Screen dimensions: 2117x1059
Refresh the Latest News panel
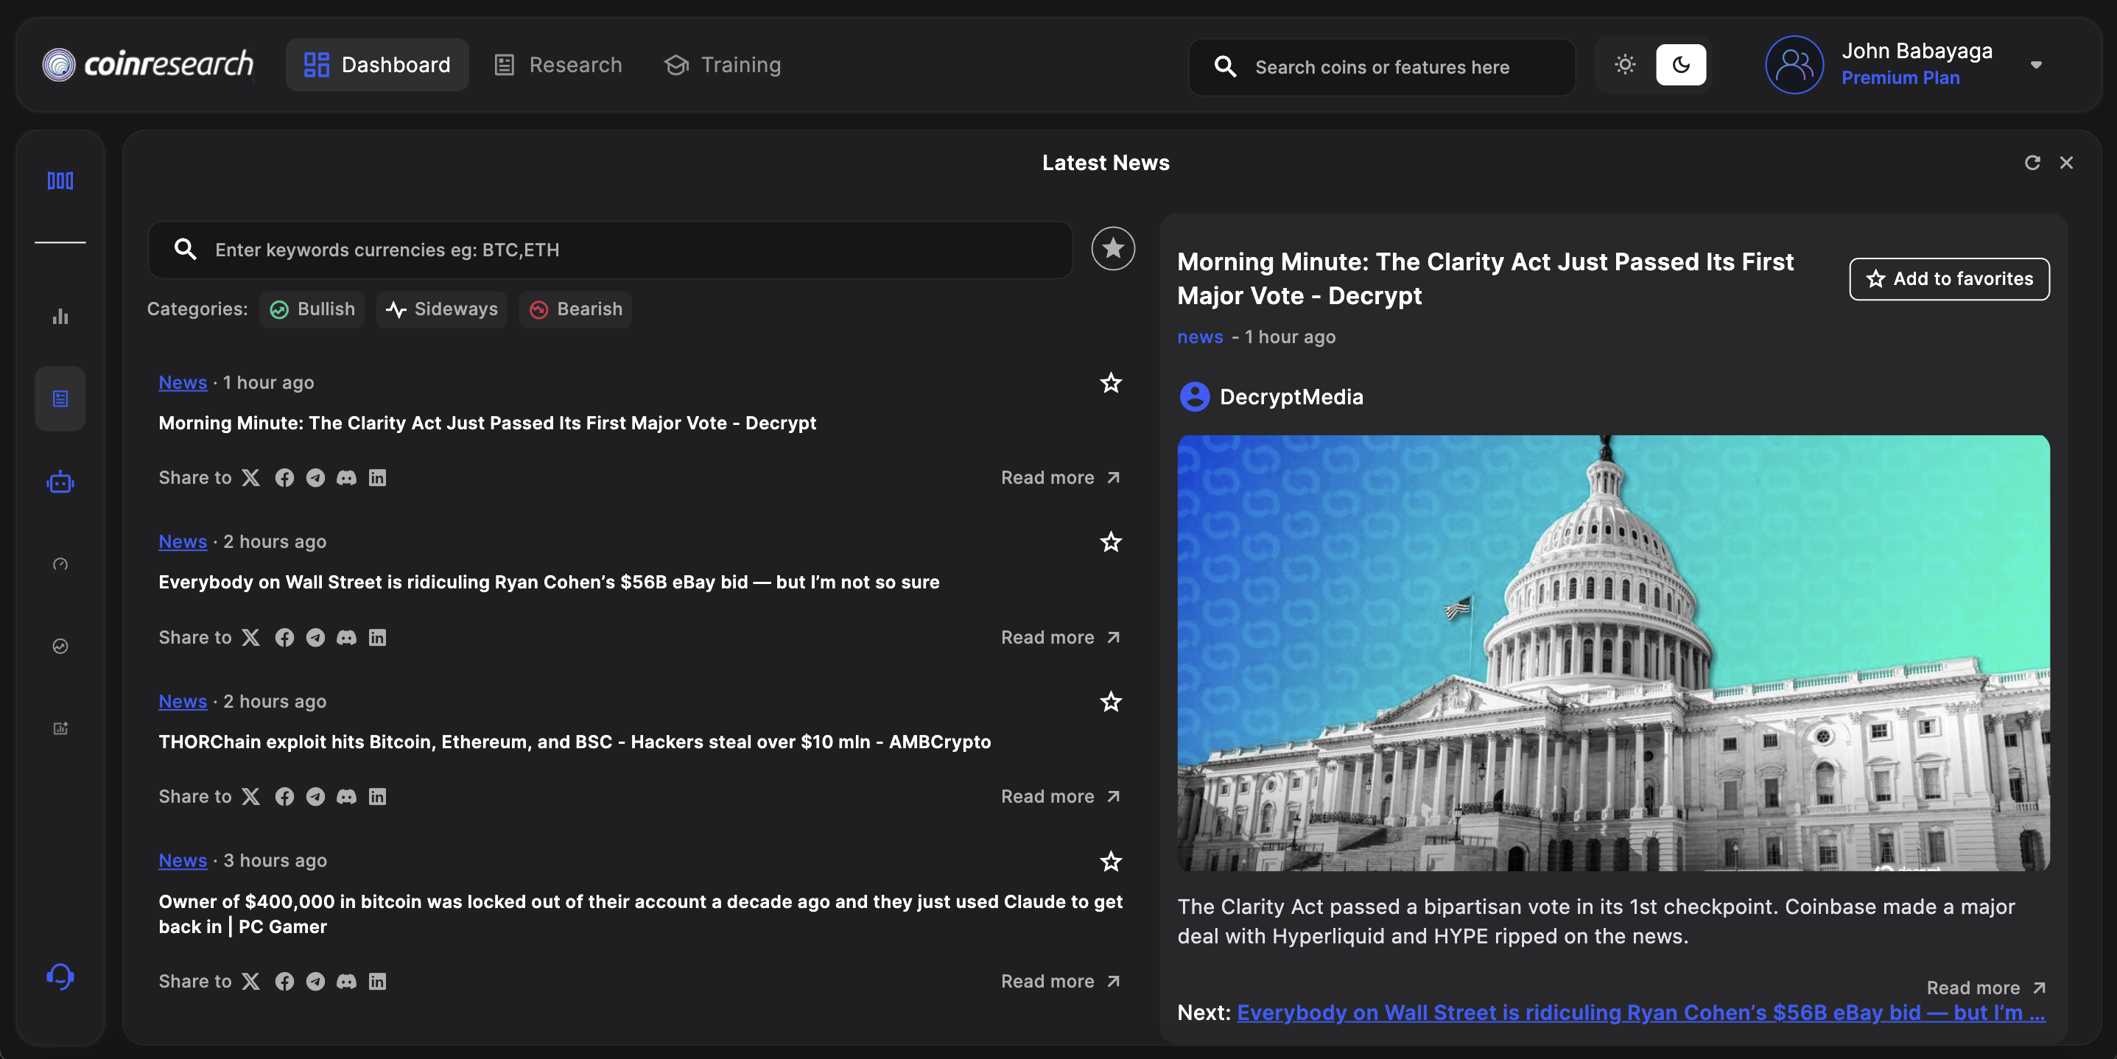click(x=2032, y=163)
